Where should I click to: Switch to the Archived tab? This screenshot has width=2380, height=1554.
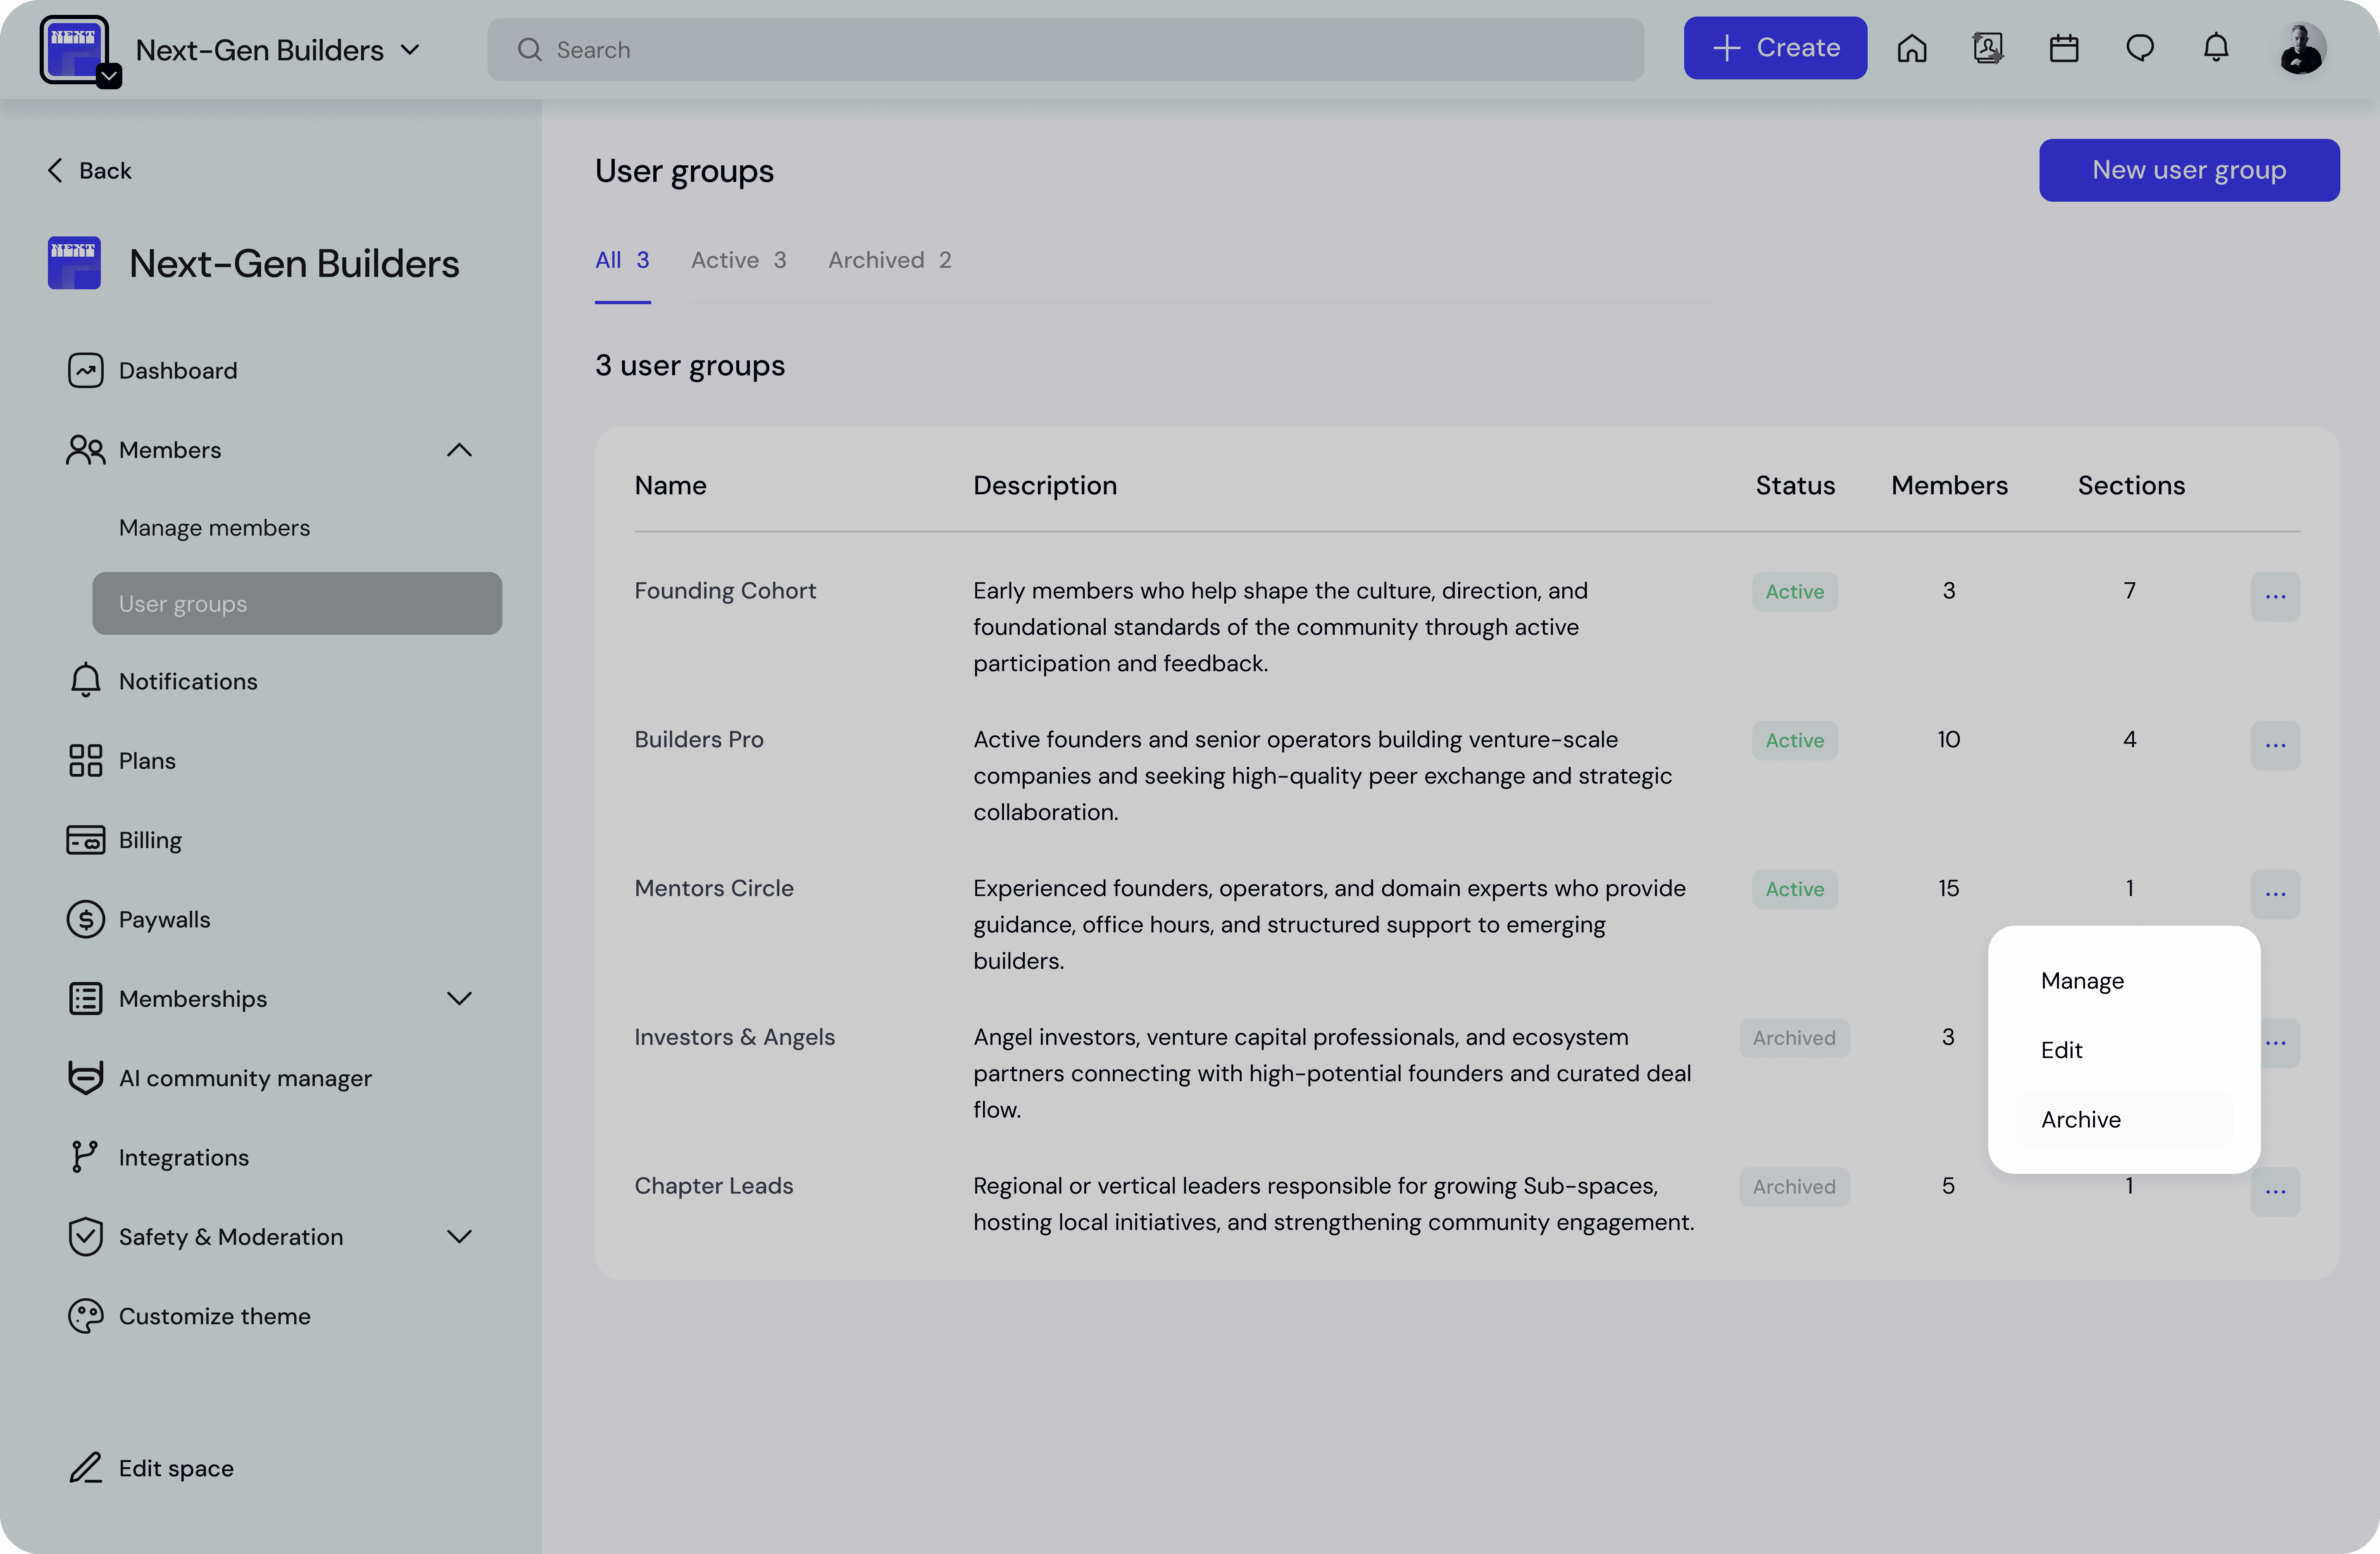click(889, 260)
